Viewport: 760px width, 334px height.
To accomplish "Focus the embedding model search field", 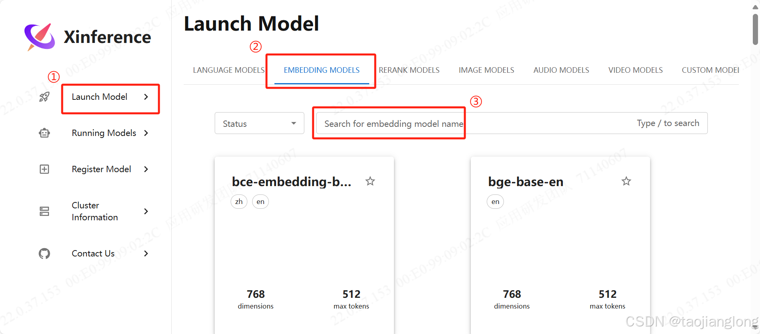I will click(478, 123).
